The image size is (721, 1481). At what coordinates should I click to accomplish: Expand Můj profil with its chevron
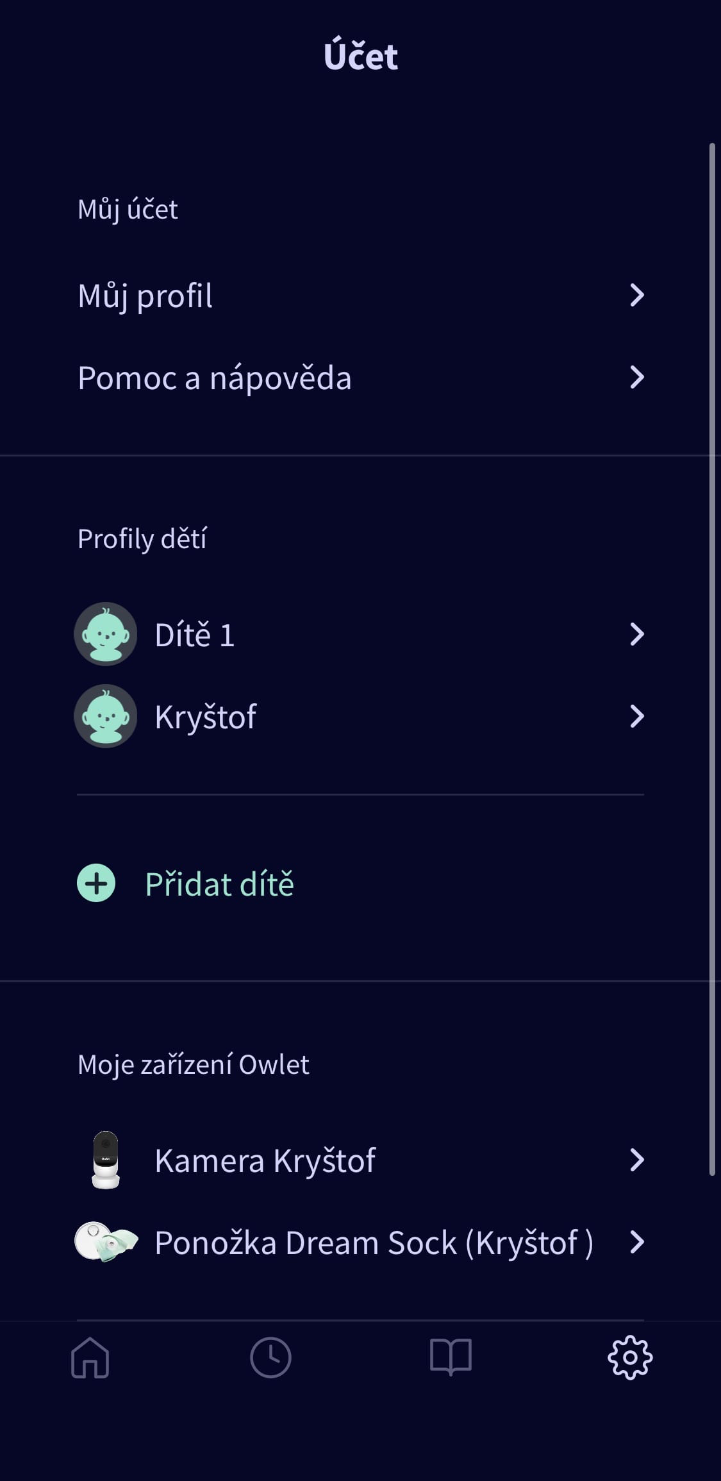[x=636, y=295]
